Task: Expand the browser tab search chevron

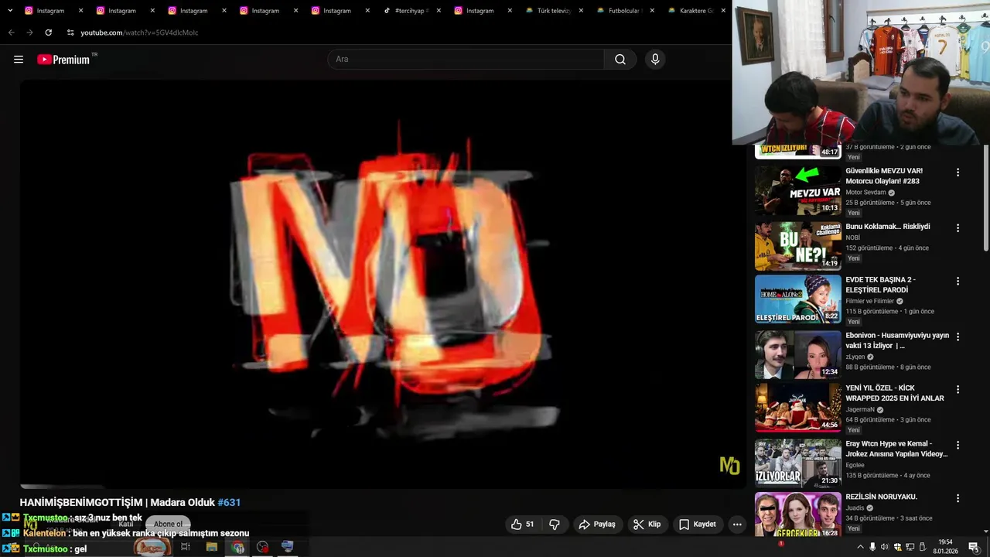Action: click(x=10, y=11)
